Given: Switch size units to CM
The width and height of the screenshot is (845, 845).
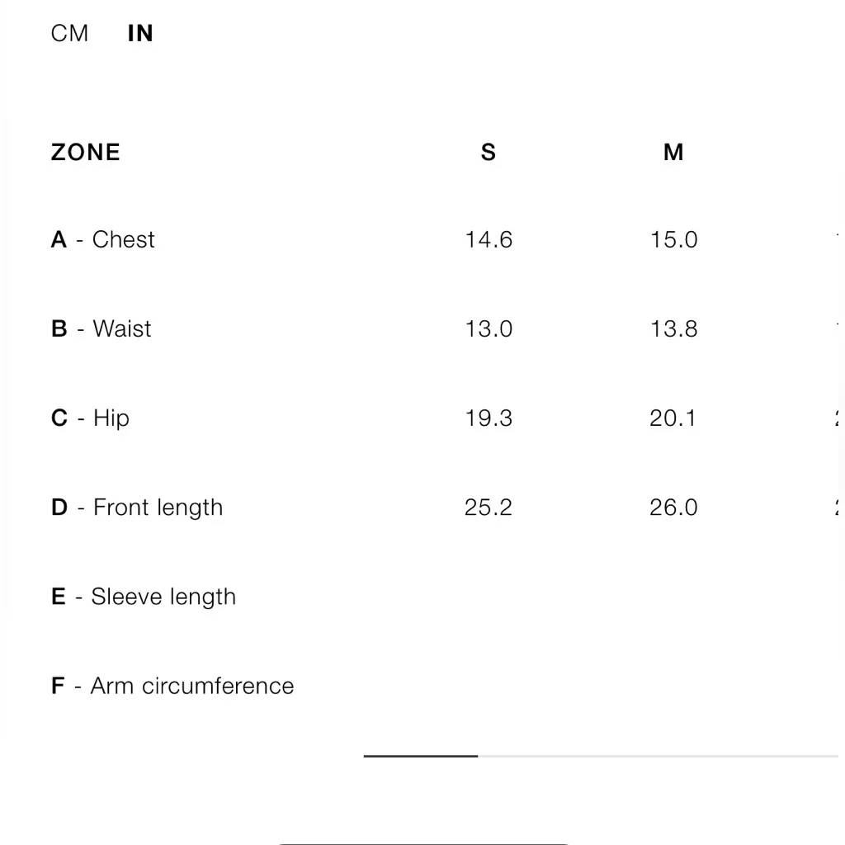Looking at the screenshot, I should tap(69, 33).
